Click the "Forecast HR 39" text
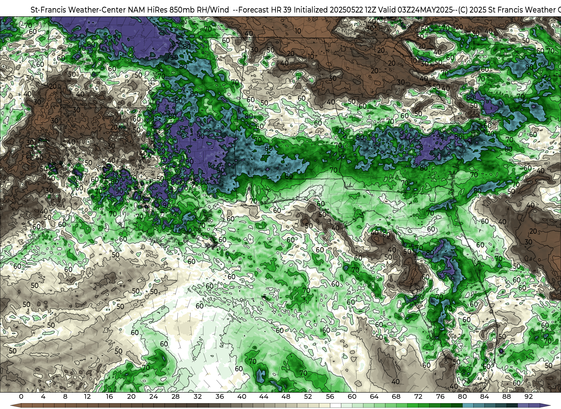 pos(265,10)
